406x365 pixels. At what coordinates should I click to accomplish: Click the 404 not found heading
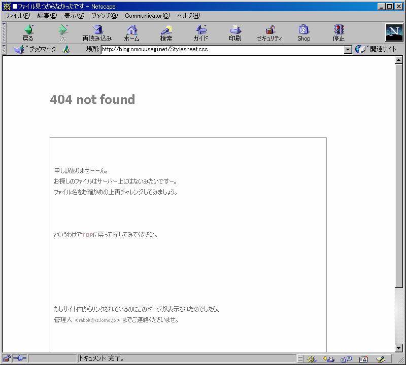click(x=92, y=99)
